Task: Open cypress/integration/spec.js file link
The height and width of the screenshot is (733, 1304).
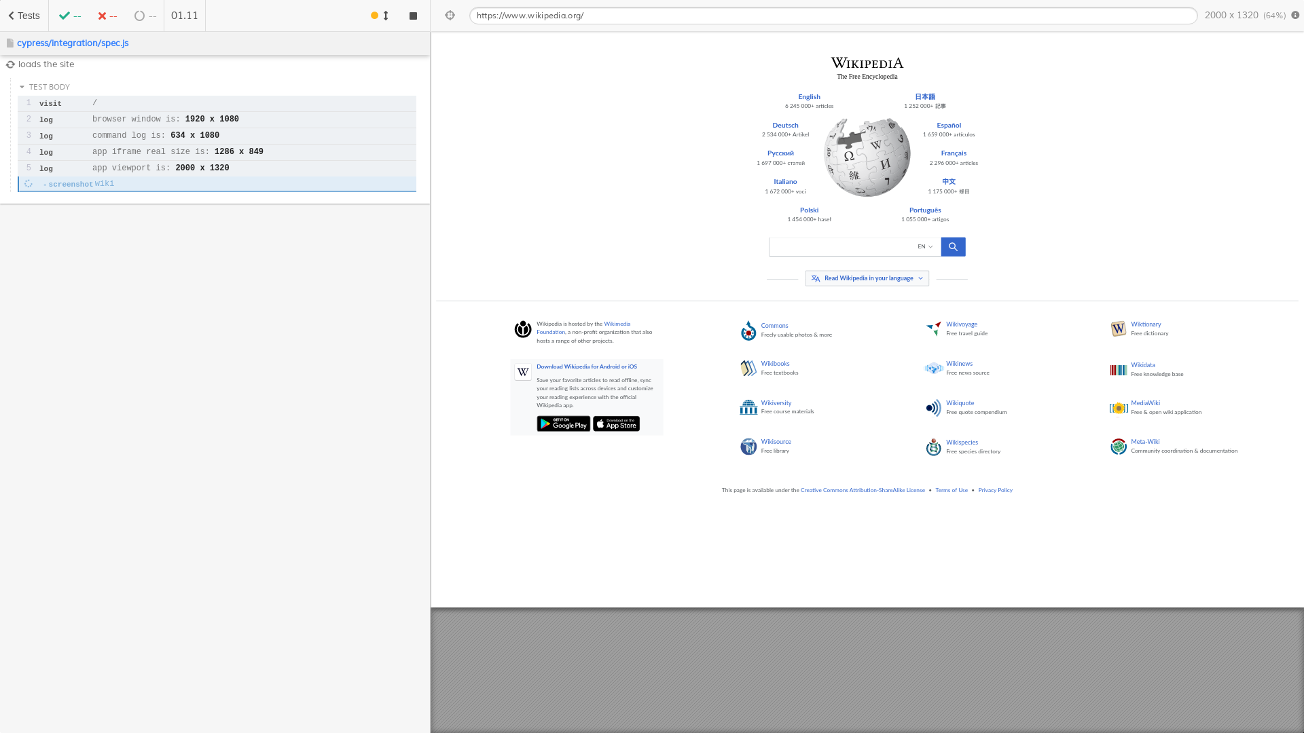Action: [x=73, y=43]
